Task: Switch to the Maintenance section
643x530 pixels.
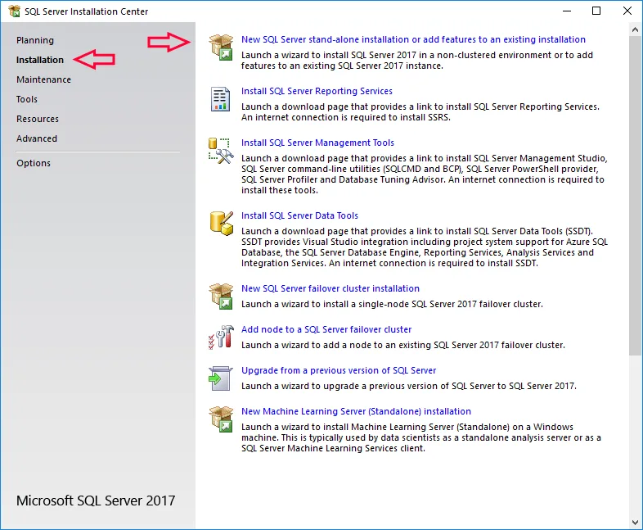Action: (x=43, y=79)
